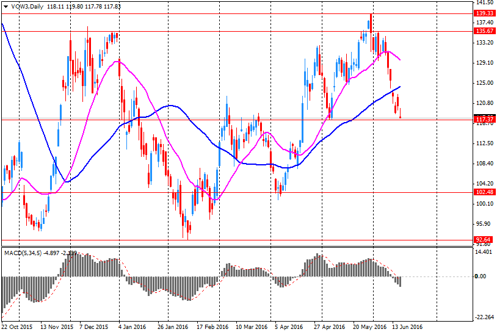This screenshot has height=332, width=497.
Task: Click the 95.90 price axis label
Action: click(x=485, y=224)
